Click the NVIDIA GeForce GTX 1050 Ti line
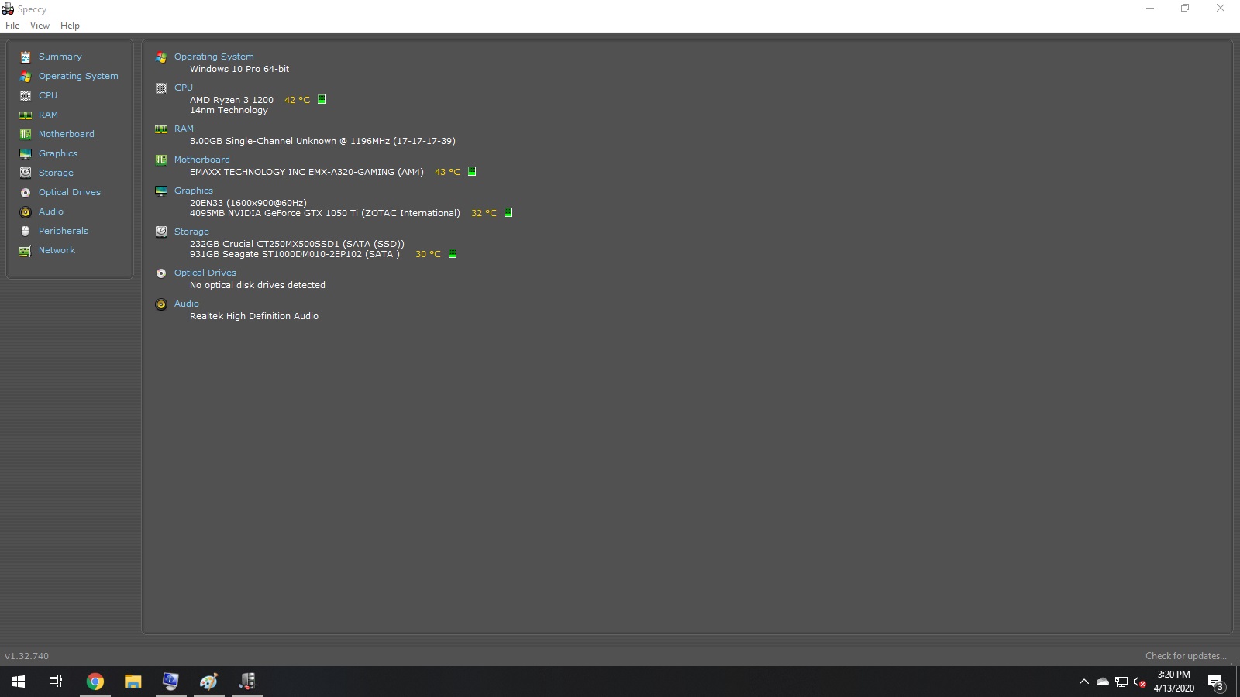The width and height of the screenshot is (1240, 697). pos(325,213)
